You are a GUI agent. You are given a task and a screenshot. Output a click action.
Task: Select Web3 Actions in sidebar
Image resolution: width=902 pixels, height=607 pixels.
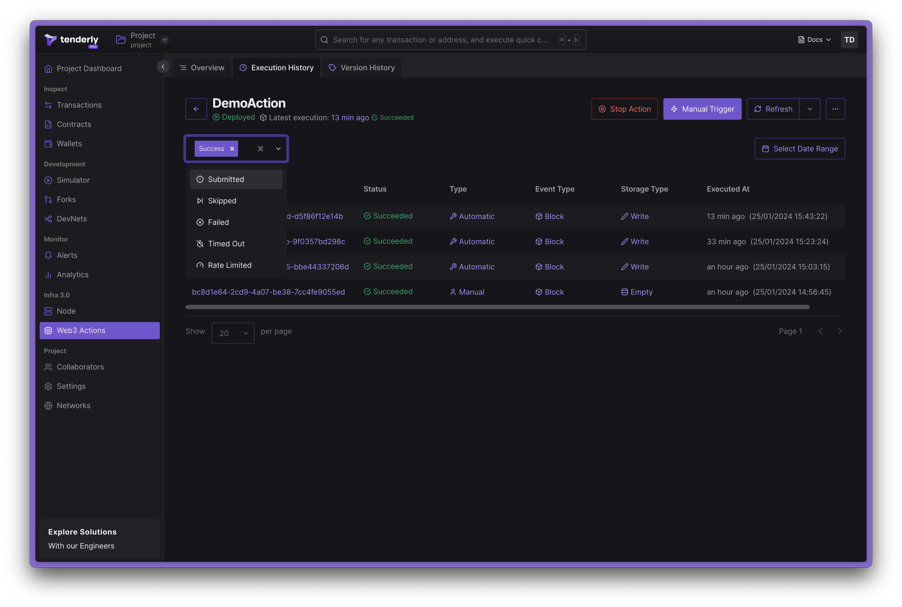[100, 330]
